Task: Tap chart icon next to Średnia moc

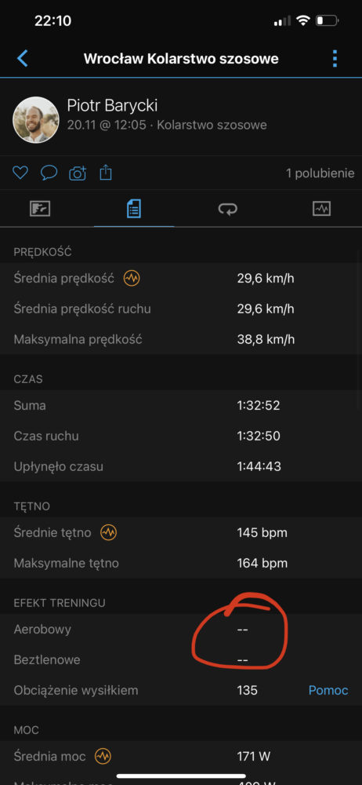Action: coord(103,756)
